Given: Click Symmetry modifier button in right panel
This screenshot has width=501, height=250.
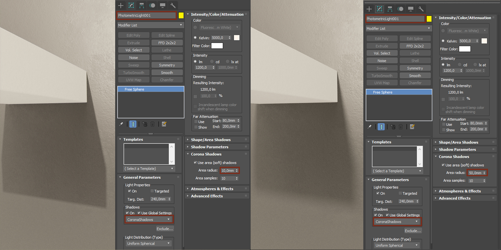Looking at the screenshot, I should click(x=415, y=68).
